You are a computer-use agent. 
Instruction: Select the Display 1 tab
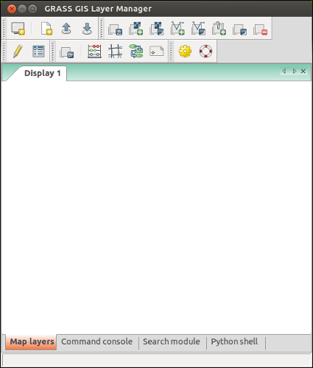tap(42, 73)
